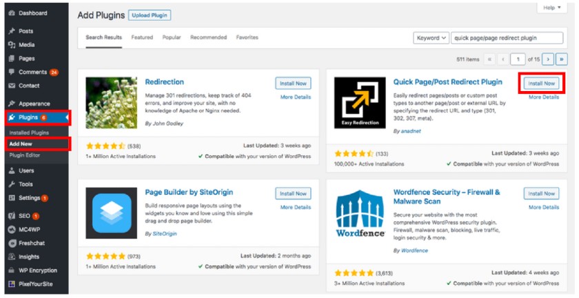Screen dimensions: 579x298
Task: Switch to the Recommended tab
Action: [209, 37]
